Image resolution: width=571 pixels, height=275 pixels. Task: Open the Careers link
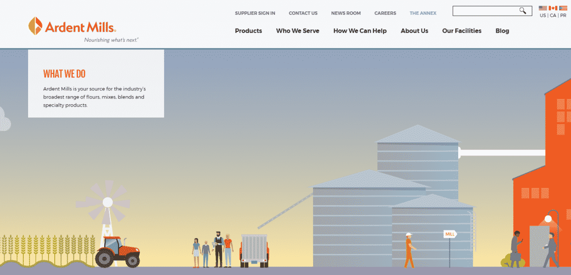pyautogui.click(x=385, y=13)
